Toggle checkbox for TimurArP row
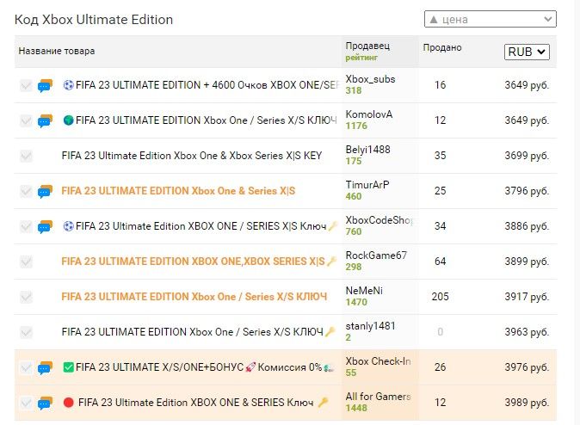580x425 pixels. 26,191
